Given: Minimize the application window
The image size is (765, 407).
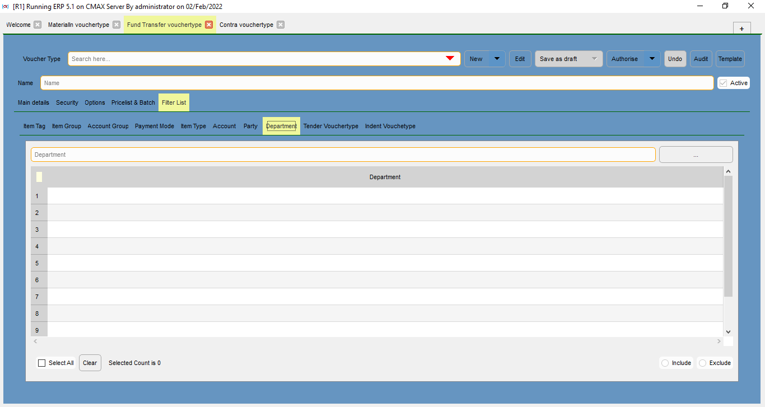Looking at the screenshot, I should [x=700, y=6].
